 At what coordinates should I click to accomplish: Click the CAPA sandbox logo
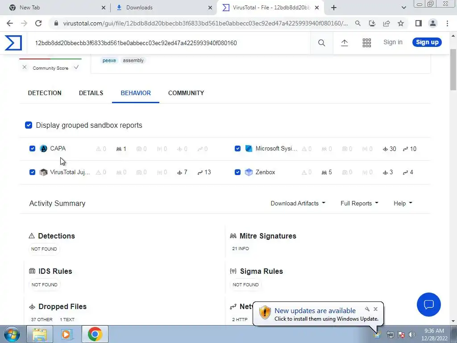click(x=43, y=149)
